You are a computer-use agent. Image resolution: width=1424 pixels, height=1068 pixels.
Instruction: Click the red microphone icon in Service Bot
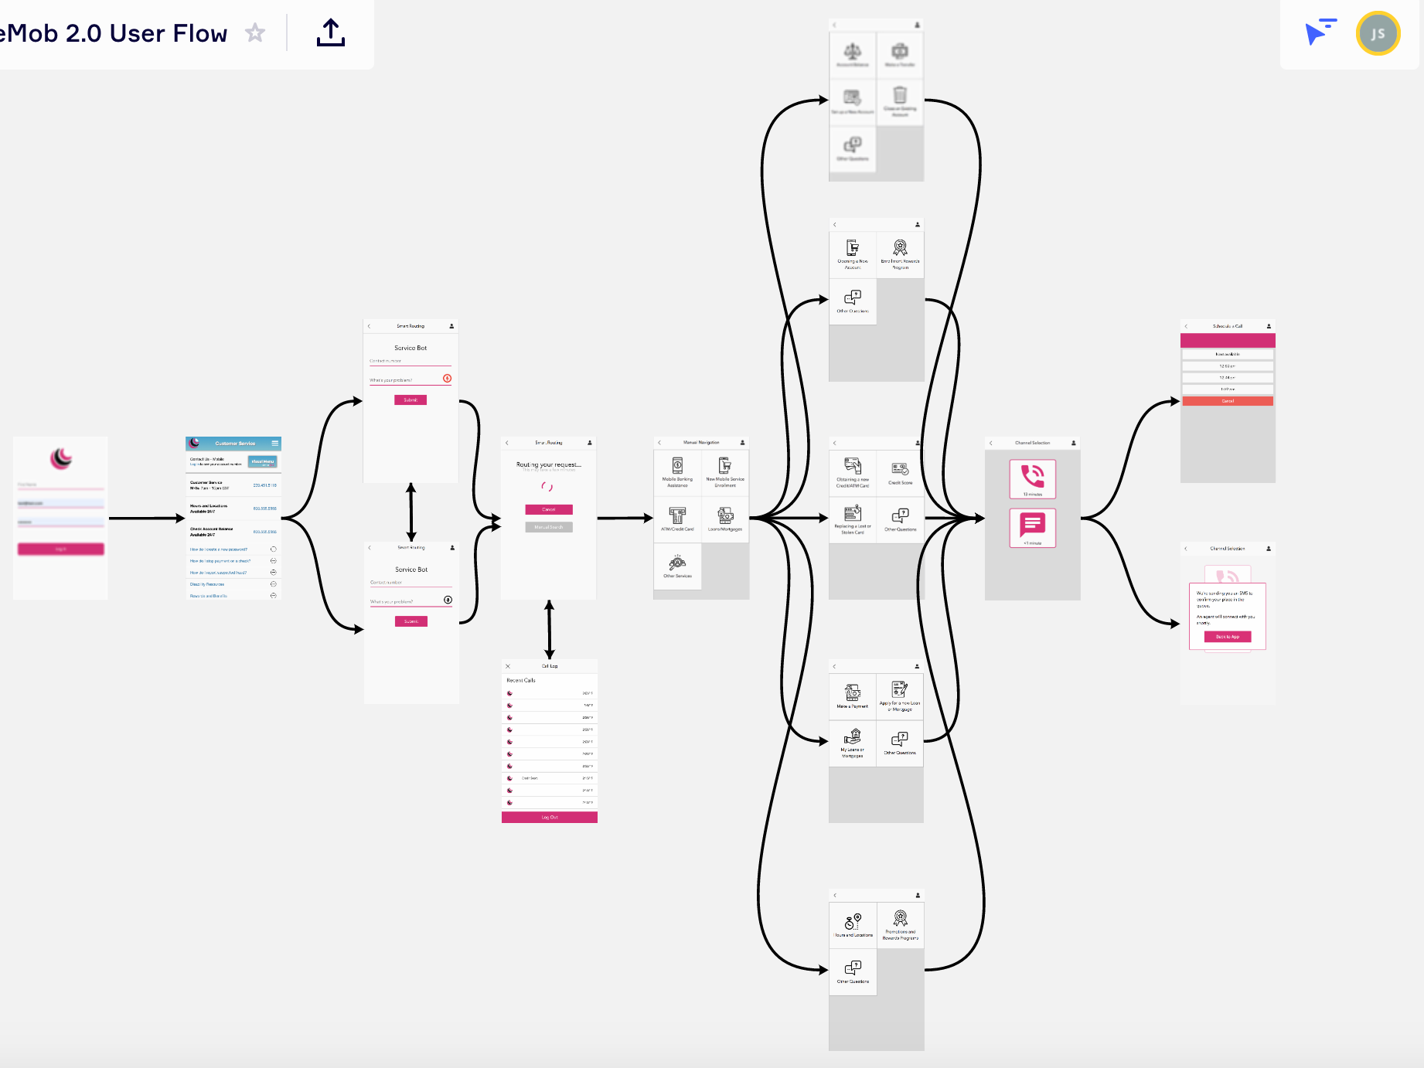click(x=447, y=379)
